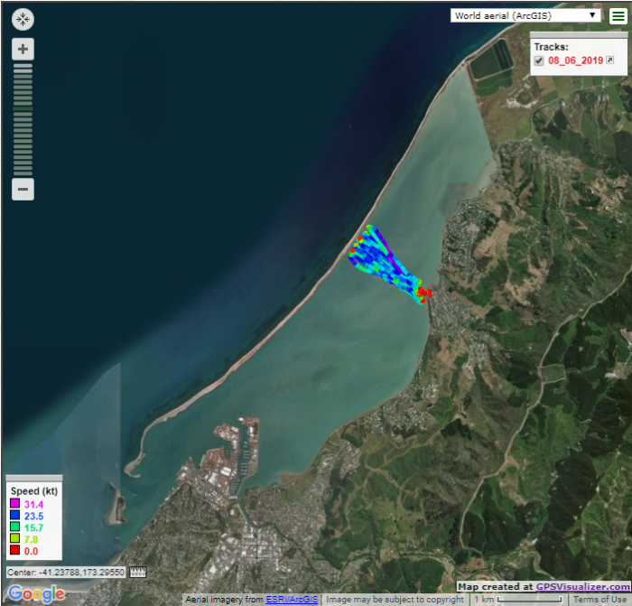
Task: Zoom in with the plus button
Action: point(23,50)
